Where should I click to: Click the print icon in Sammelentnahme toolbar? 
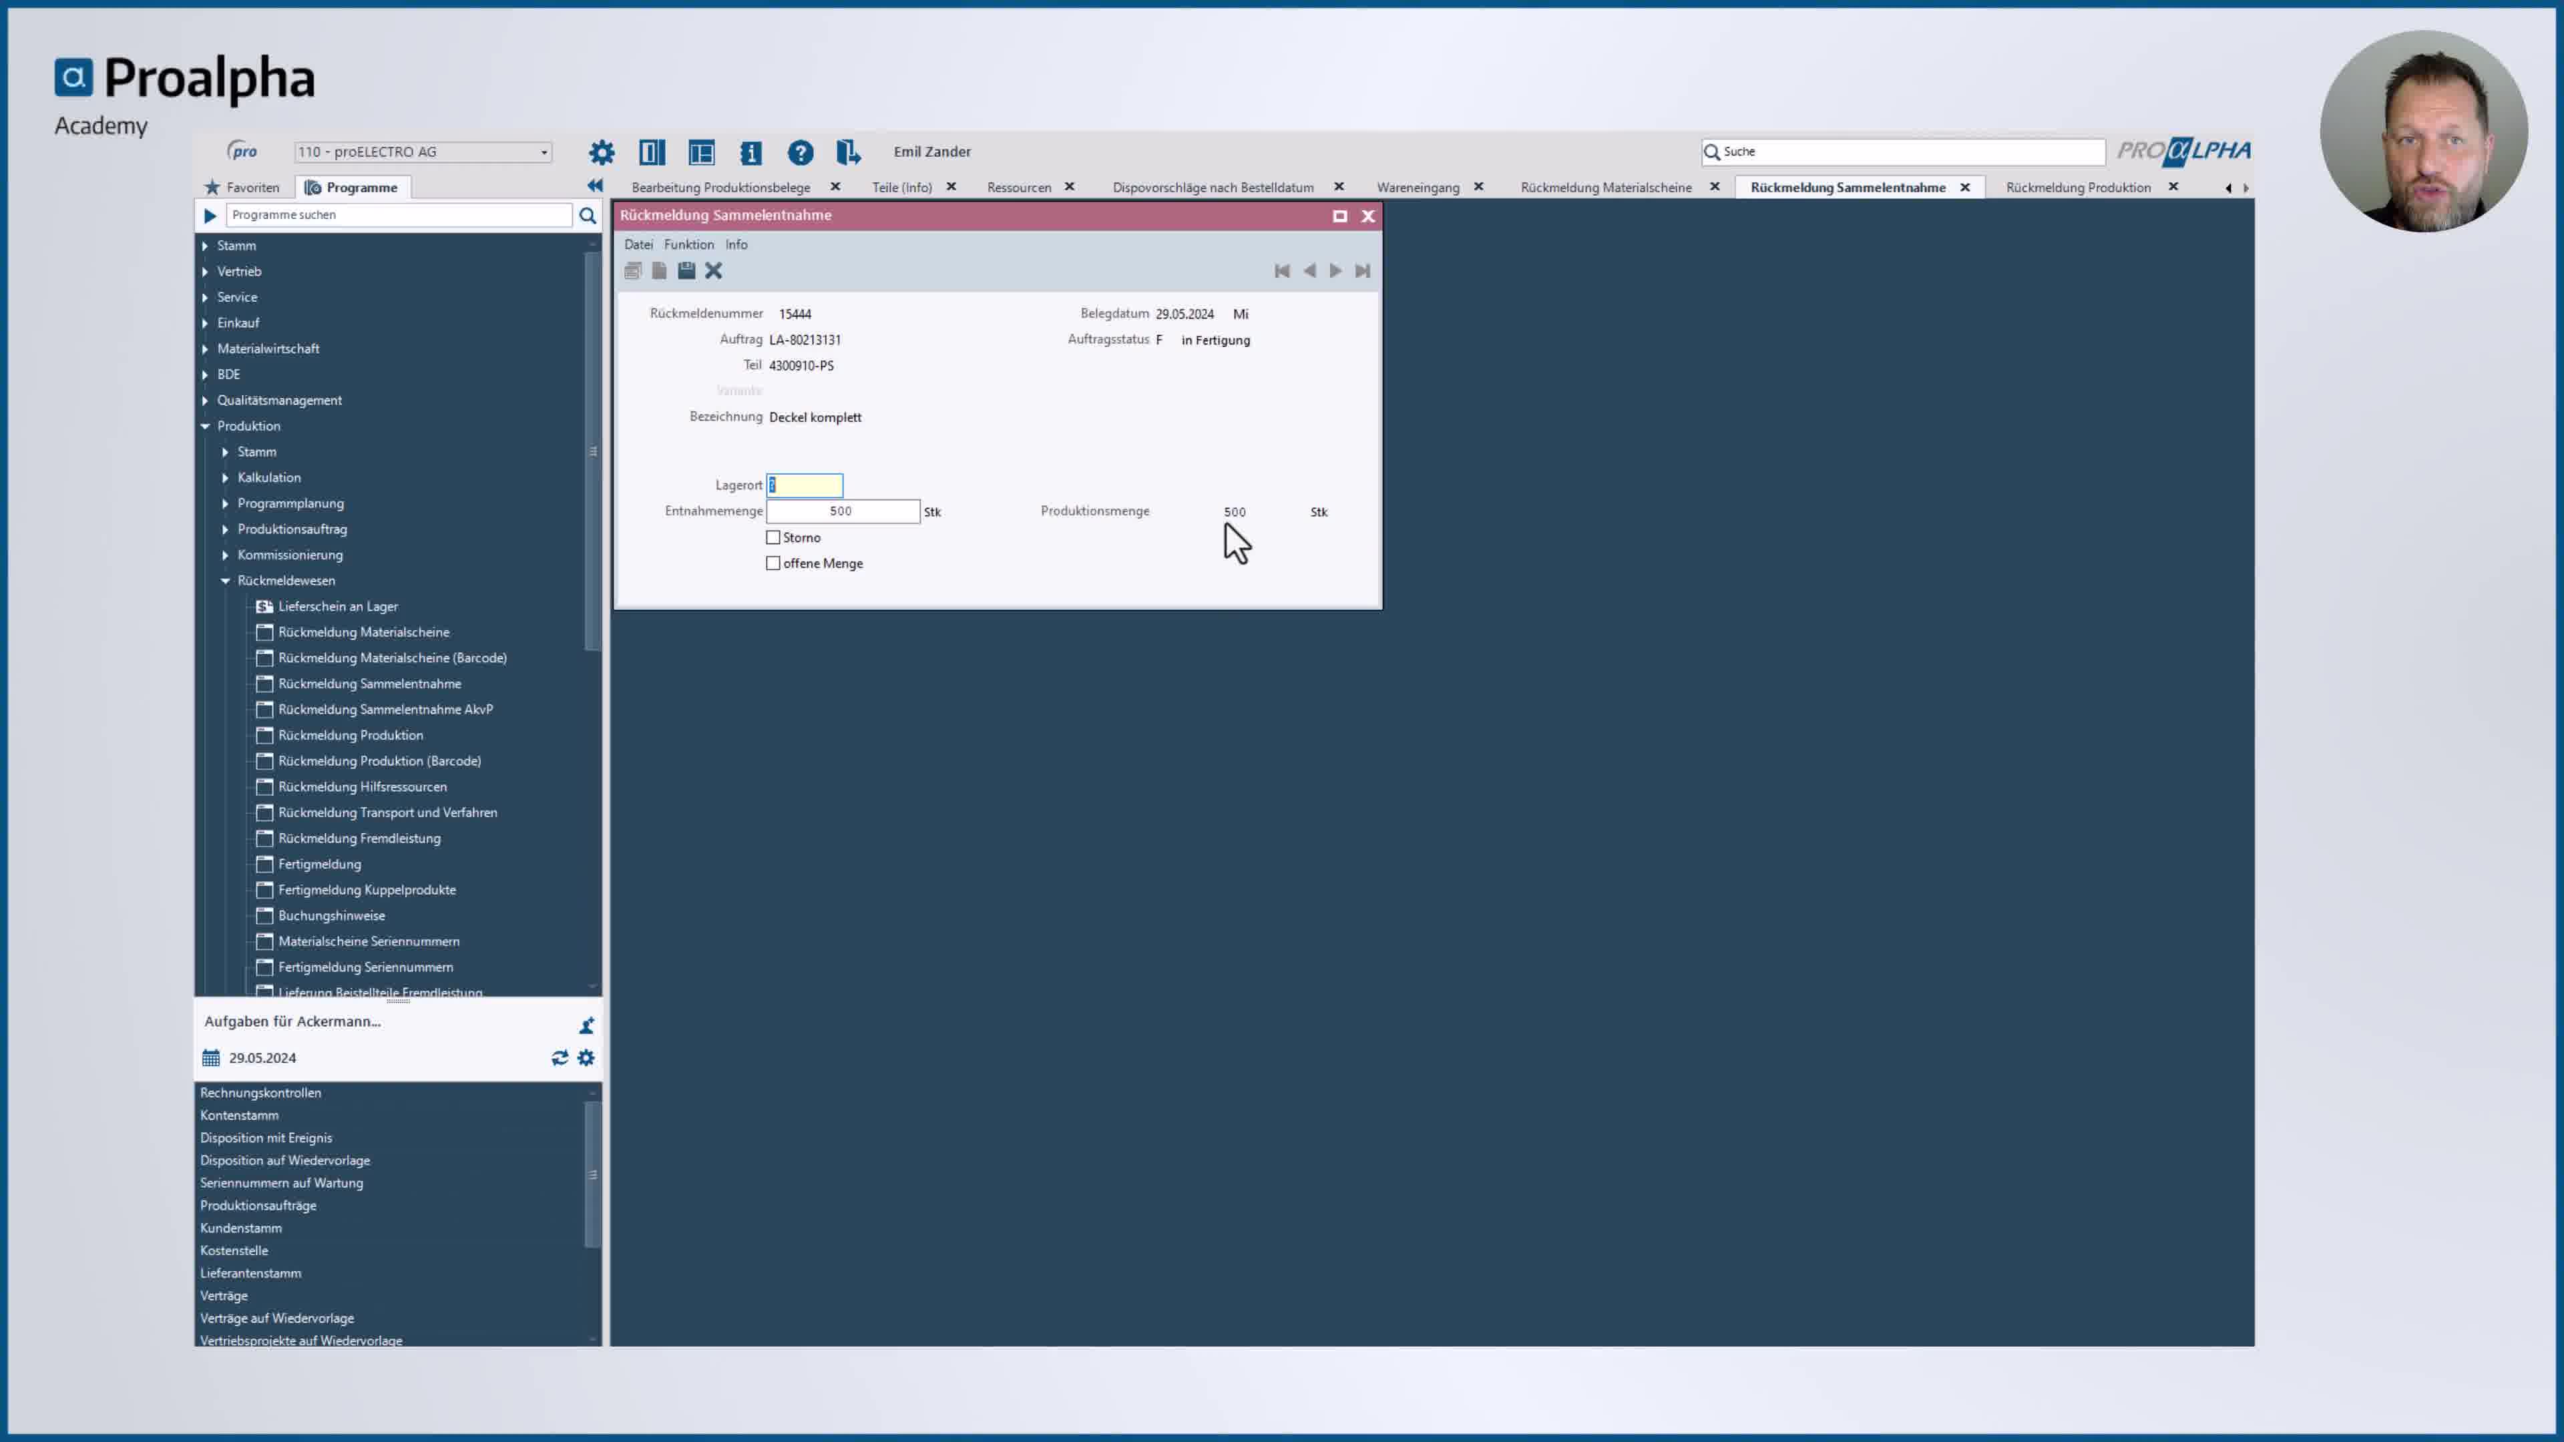633,270
